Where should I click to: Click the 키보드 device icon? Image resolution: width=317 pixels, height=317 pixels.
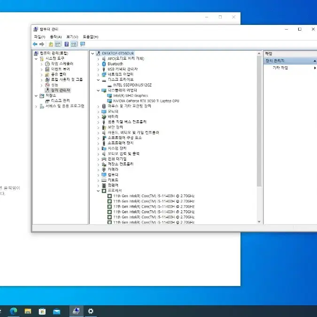[104, 180]
